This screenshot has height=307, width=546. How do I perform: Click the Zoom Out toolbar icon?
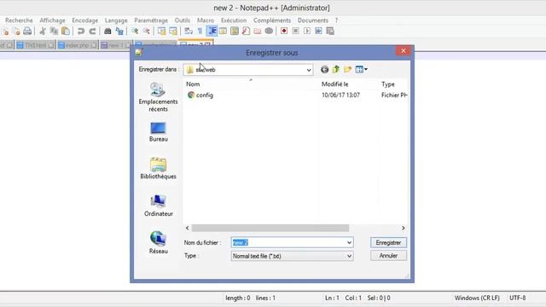coord(146,32)
